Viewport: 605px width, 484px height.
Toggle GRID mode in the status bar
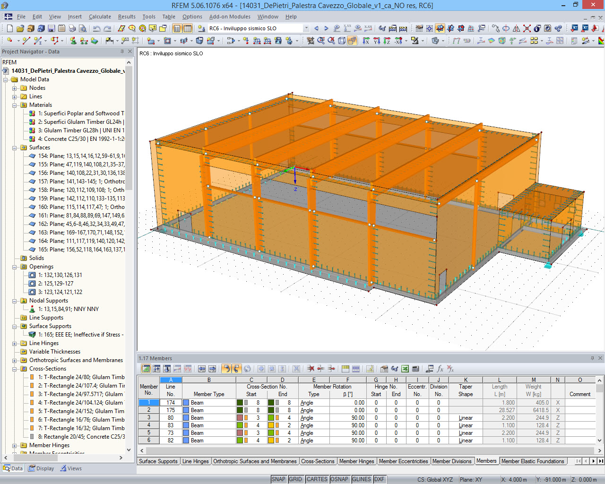[x=296, y=479]
